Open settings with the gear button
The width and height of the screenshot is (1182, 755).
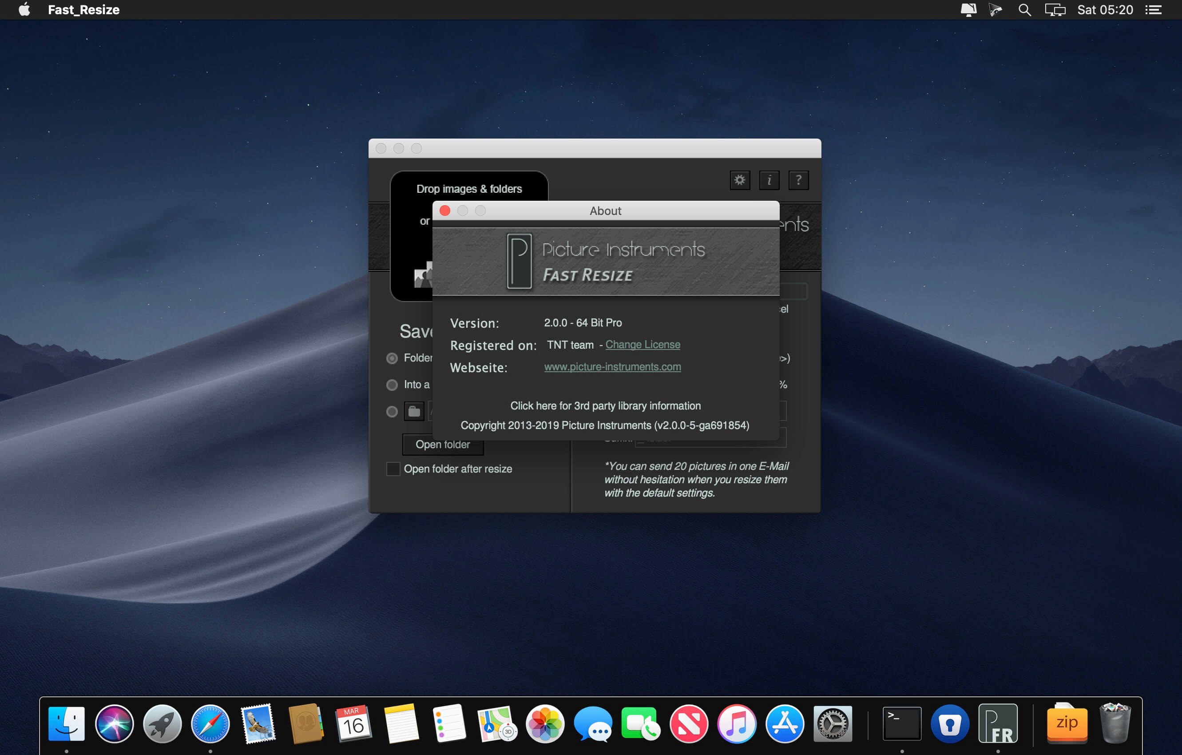point(740,180)
